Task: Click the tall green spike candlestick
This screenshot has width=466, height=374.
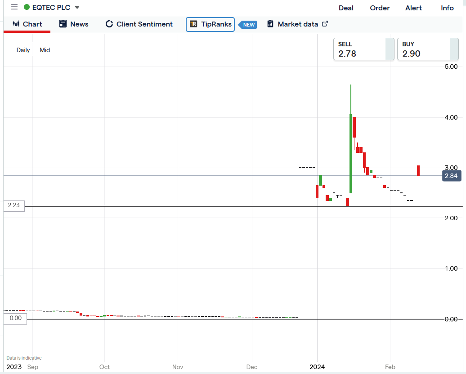Action: (x=351, y=139)
